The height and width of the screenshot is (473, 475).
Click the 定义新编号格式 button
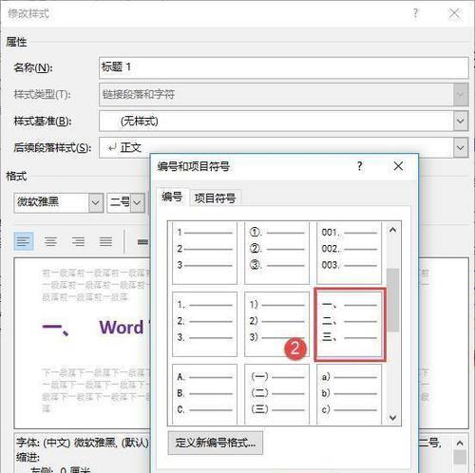216,443
